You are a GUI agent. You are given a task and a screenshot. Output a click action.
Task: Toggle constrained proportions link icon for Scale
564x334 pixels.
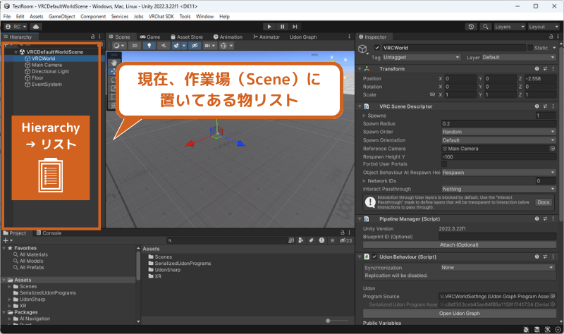tap(432, 94)
